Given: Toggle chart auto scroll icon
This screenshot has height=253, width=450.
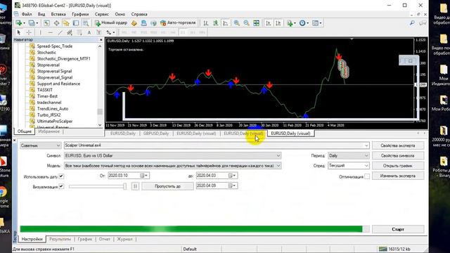Looking at the screenshot, I should click(269, 23).
